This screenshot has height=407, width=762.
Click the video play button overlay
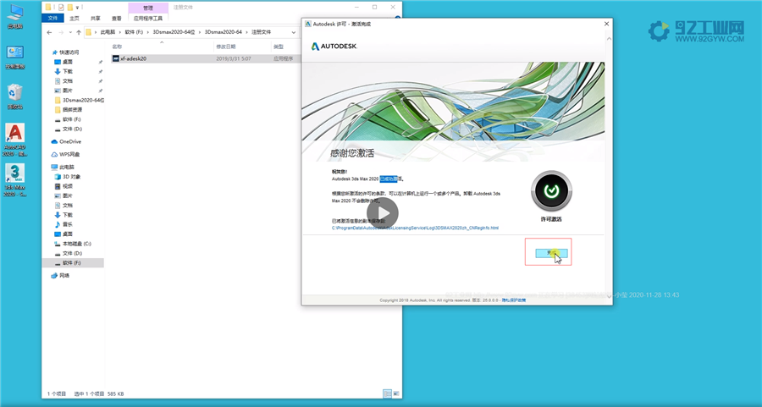(x=383, y=213)
